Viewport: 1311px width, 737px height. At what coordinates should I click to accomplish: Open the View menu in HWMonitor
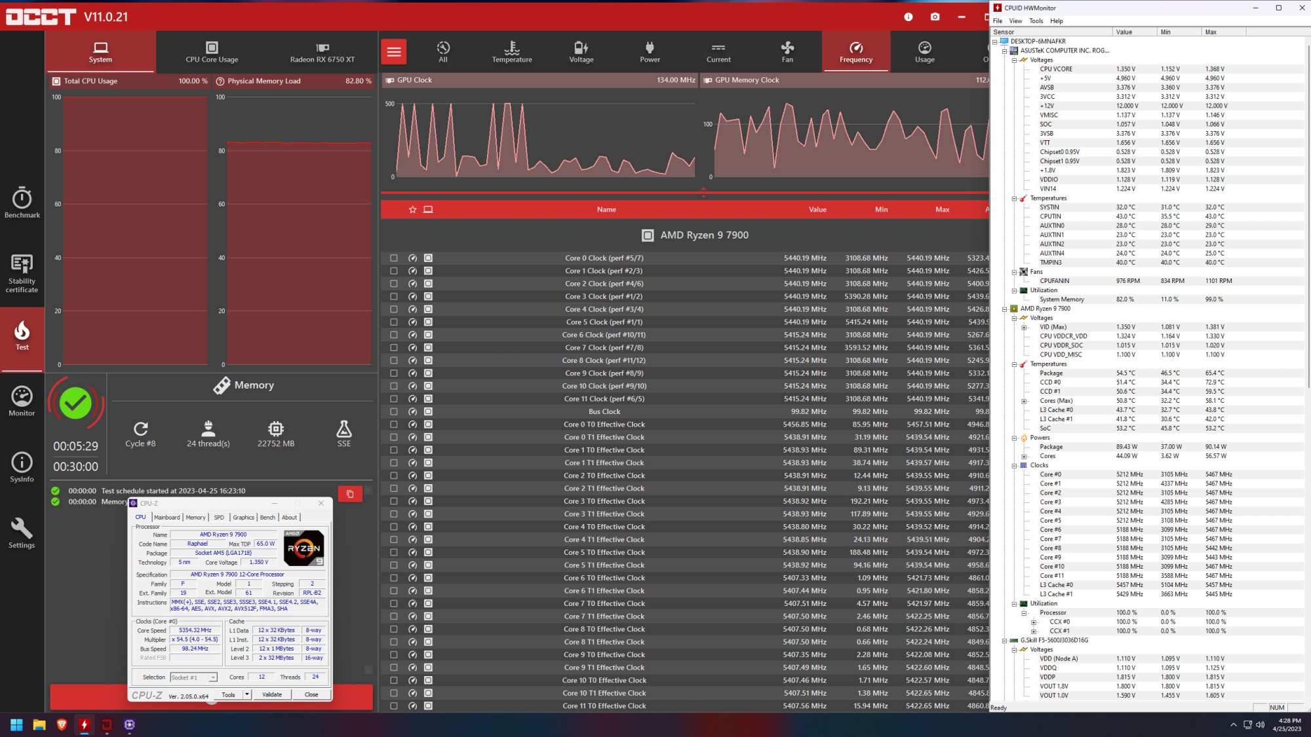(1015, 21)
